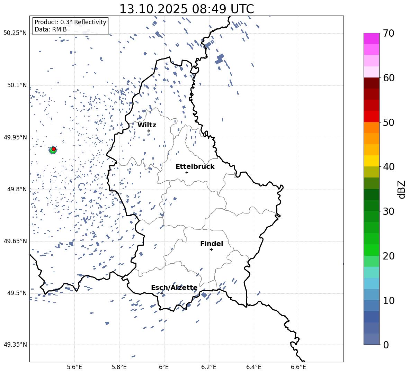Click the dBZ colorbar axis label
Screen dimensions: 410x374
coord(402,189)
